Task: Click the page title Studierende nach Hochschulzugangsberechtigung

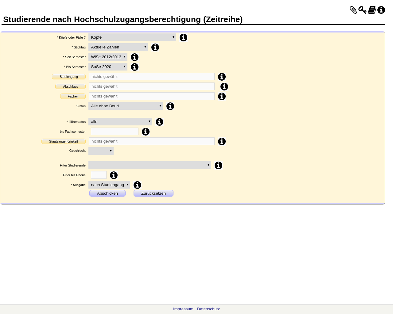Action: [123, 19]
